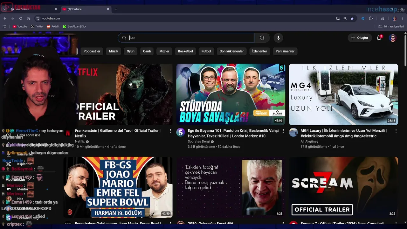The image size is (407, 229).
Task: Open the browser extensions puzzle icon
Action: [x=371, y=18]
